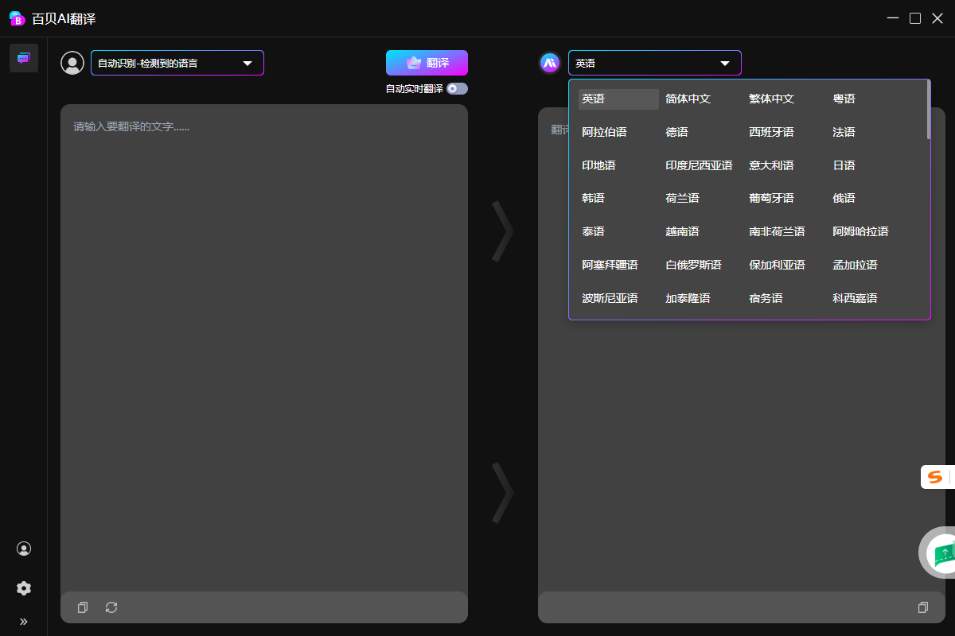Expand the sidebar with double-chevron icon
Screen dimensions: 955x636
pyautogui.click(x=24, y=622)
